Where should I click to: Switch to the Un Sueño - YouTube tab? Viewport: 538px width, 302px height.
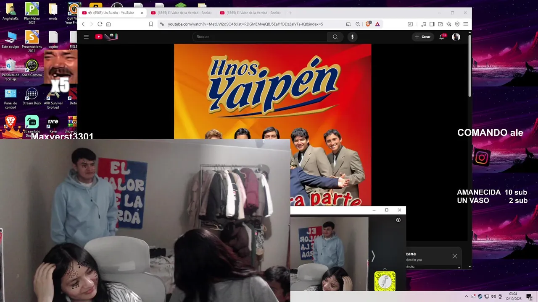(113, 13)
